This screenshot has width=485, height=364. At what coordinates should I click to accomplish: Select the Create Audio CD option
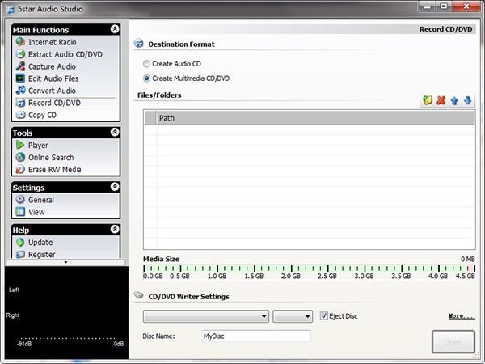point(146,63)
